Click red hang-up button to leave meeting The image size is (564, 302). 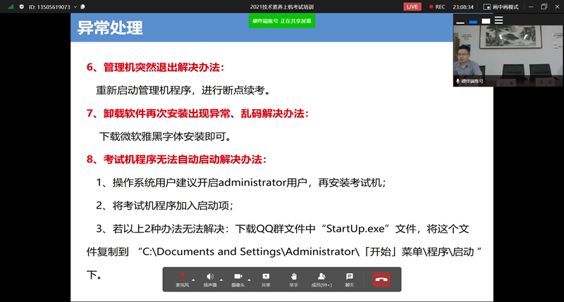(x=381, y=279)
